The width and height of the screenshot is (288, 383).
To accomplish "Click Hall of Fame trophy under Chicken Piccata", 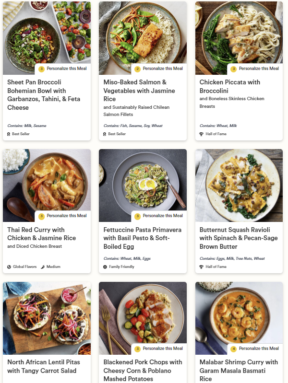I will tap(202, 134).
